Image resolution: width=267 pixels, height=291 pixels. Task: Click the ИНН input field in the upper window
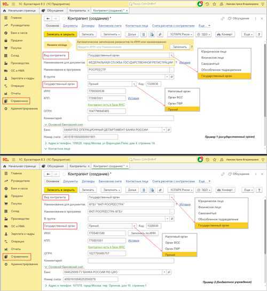click(x=107, y=91)
